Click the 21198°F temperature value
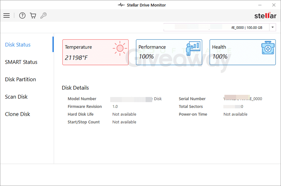The height and width of the screenshot is (186, 281). 76,58
